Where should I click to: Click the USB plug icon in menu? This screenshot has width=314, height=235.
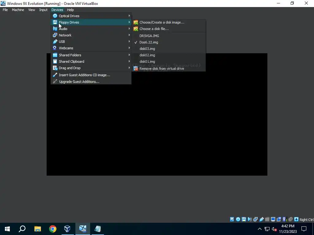(x=55, y=42)
